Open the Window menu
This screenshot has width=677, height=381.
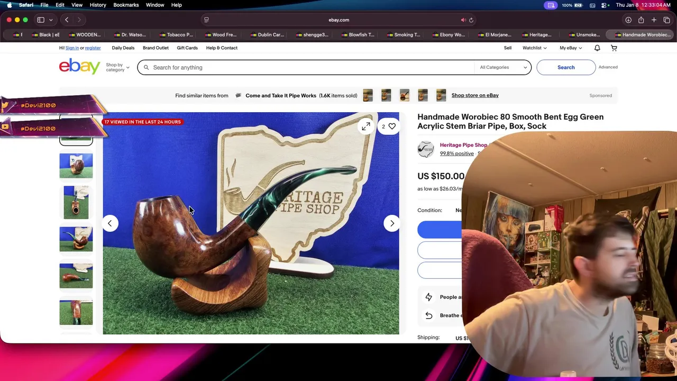(x=155, y=5)
